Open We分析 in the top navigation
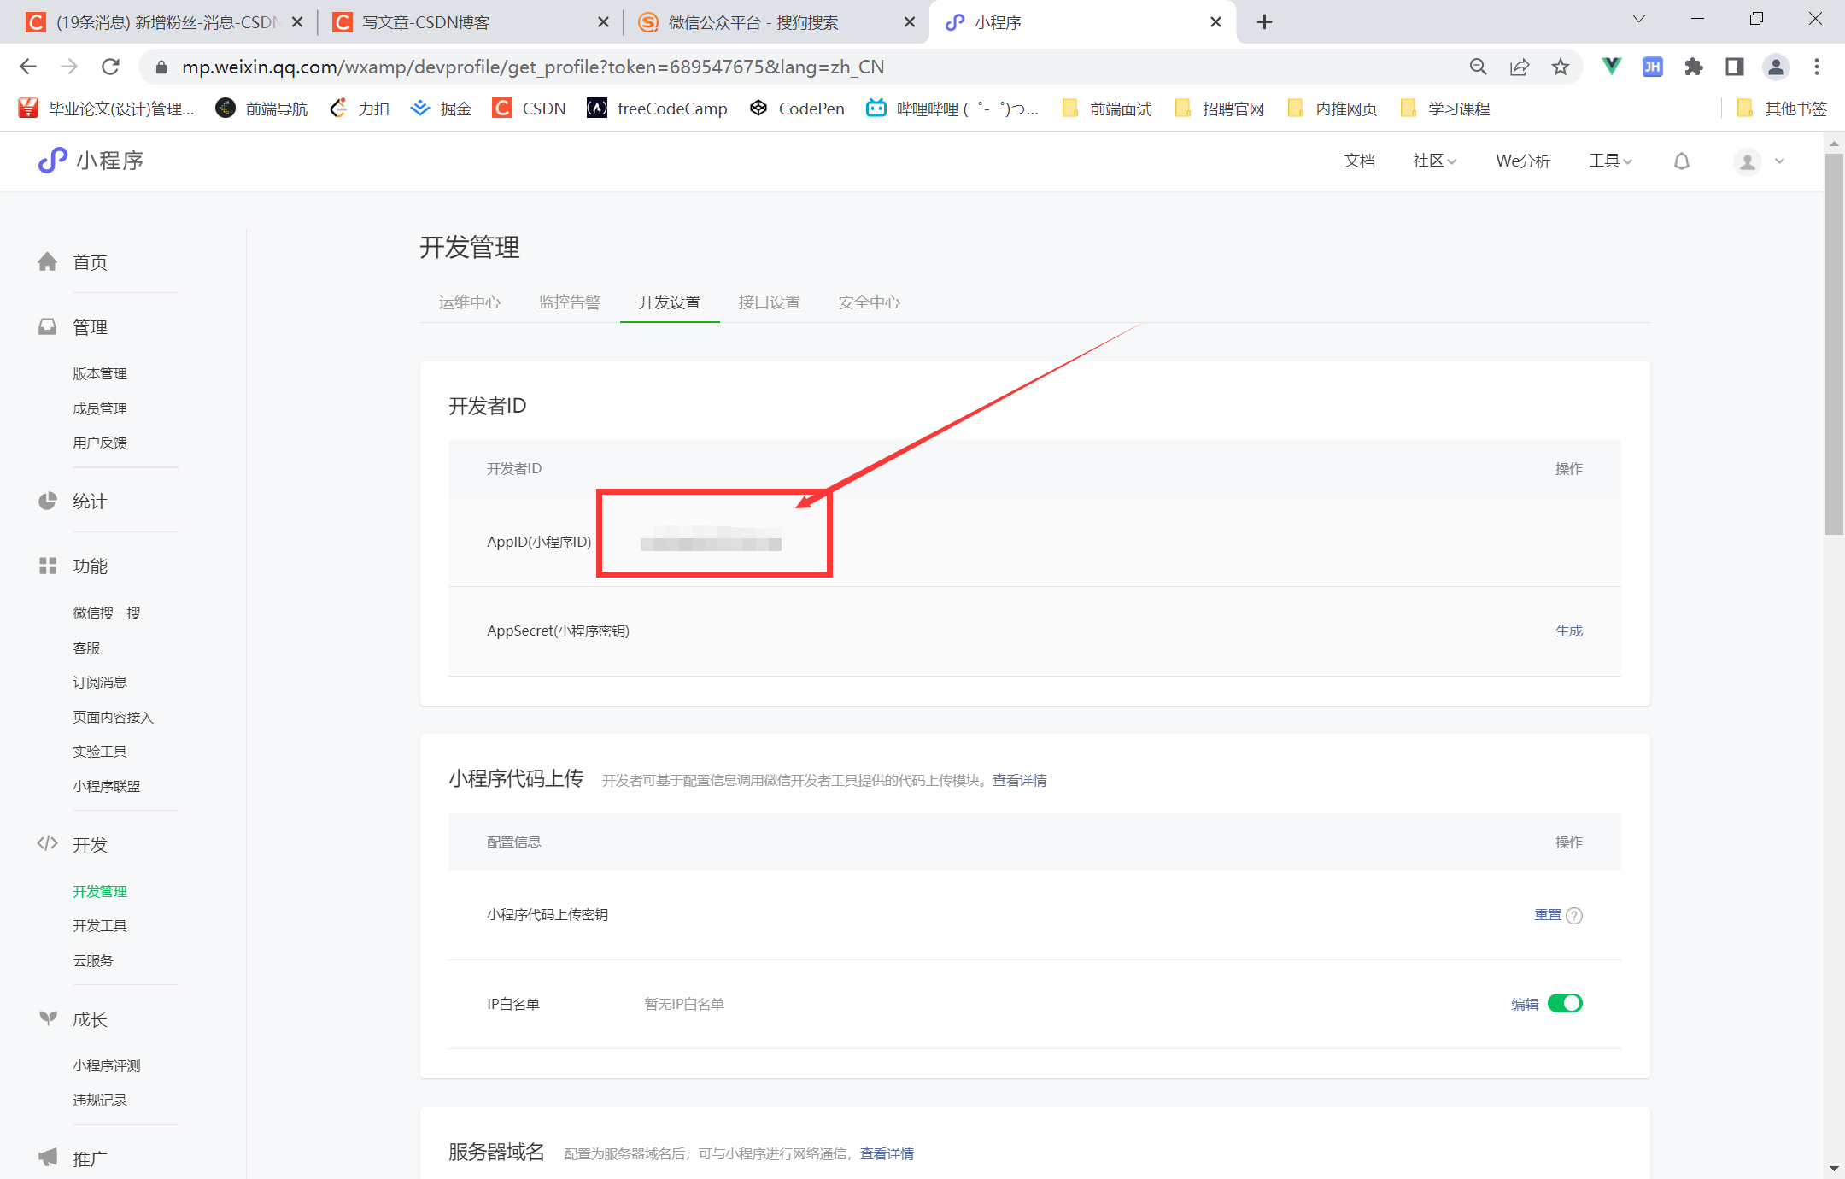 coord(1523,161)
